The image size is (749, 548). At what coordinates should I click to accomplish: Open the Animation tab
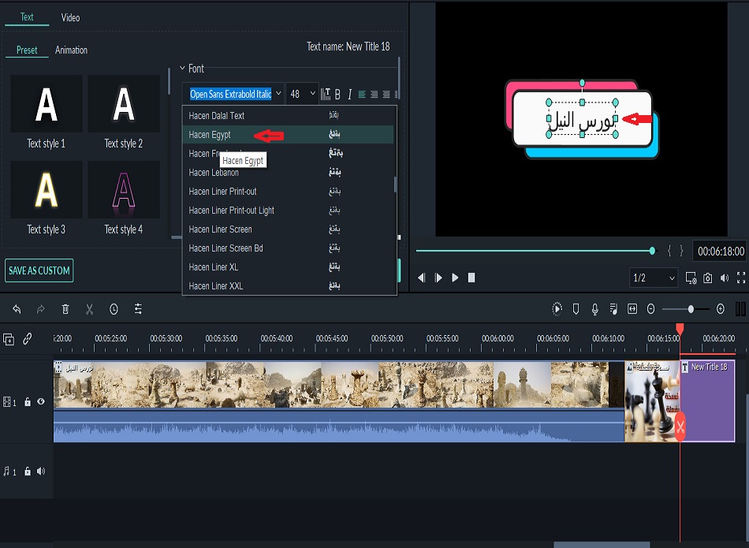(71, 50)
